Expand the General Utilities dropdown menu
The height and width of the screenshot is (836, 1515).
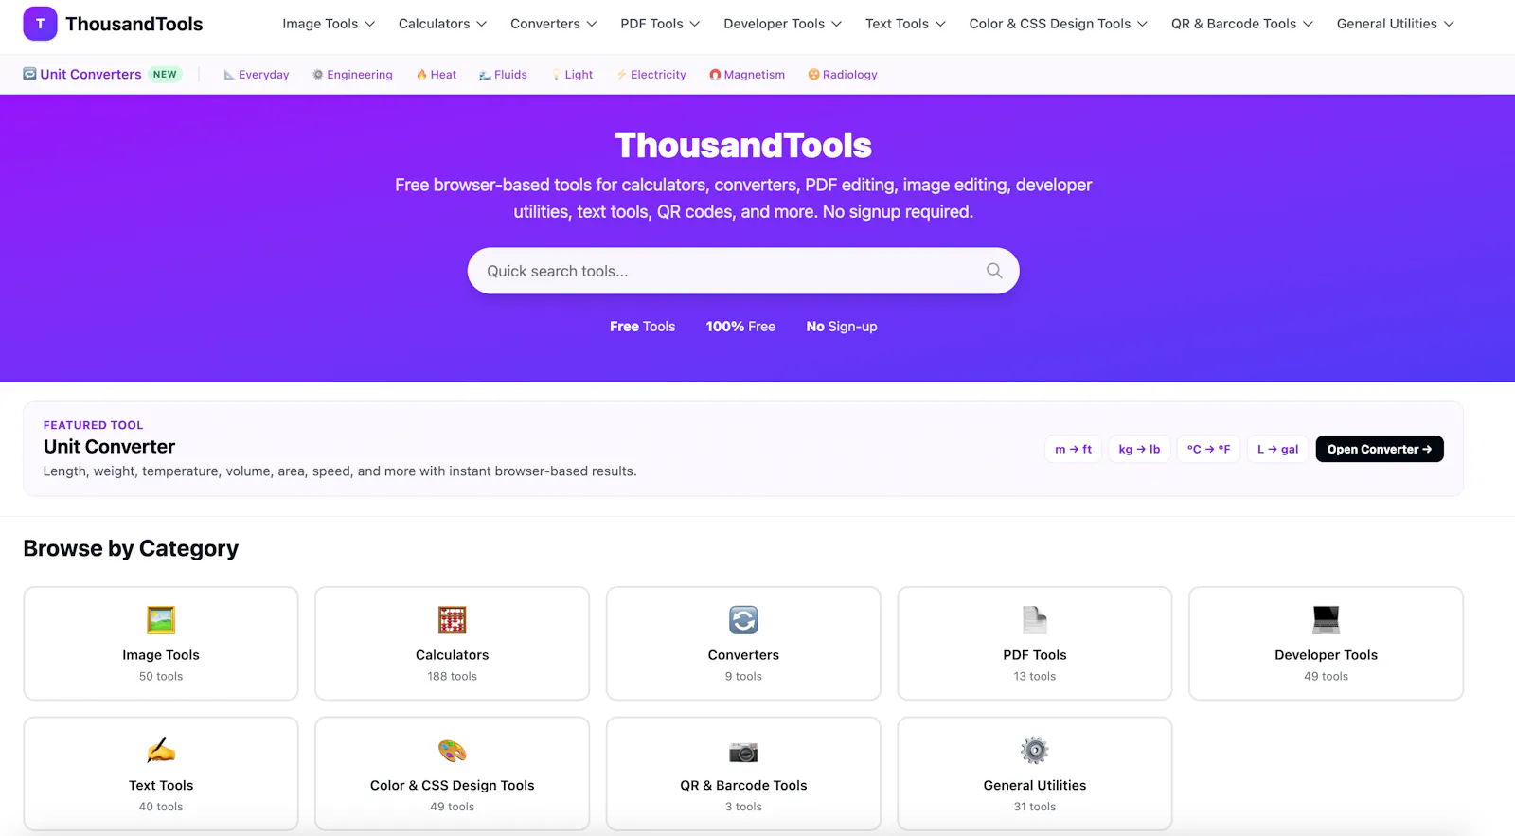[1396, 24]
